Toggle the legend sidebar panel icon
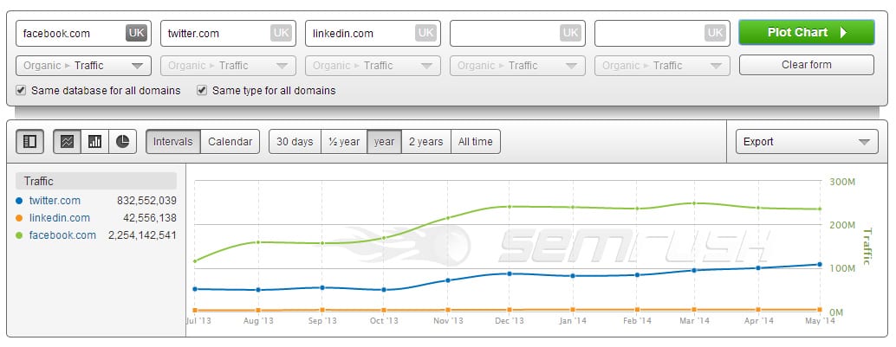The height and width of the screenshot is (347, 896). [x=29, y=142]
